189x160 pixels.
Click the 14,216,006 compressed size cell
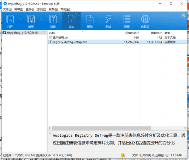(131, 42)
